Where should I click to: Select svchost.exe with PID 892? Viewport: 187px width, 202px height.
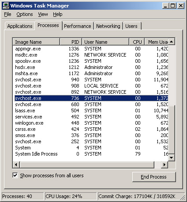(91, 92)
